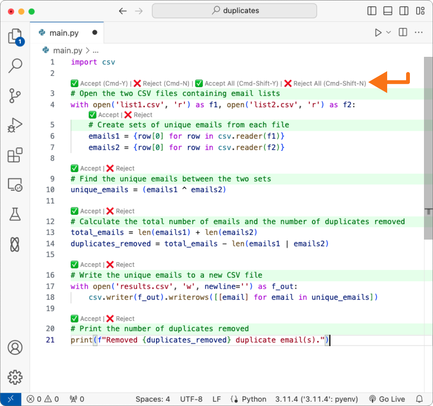Open the Run and Debug view
The height and width of the screenshot is (406, 433).
pos(15,125)
